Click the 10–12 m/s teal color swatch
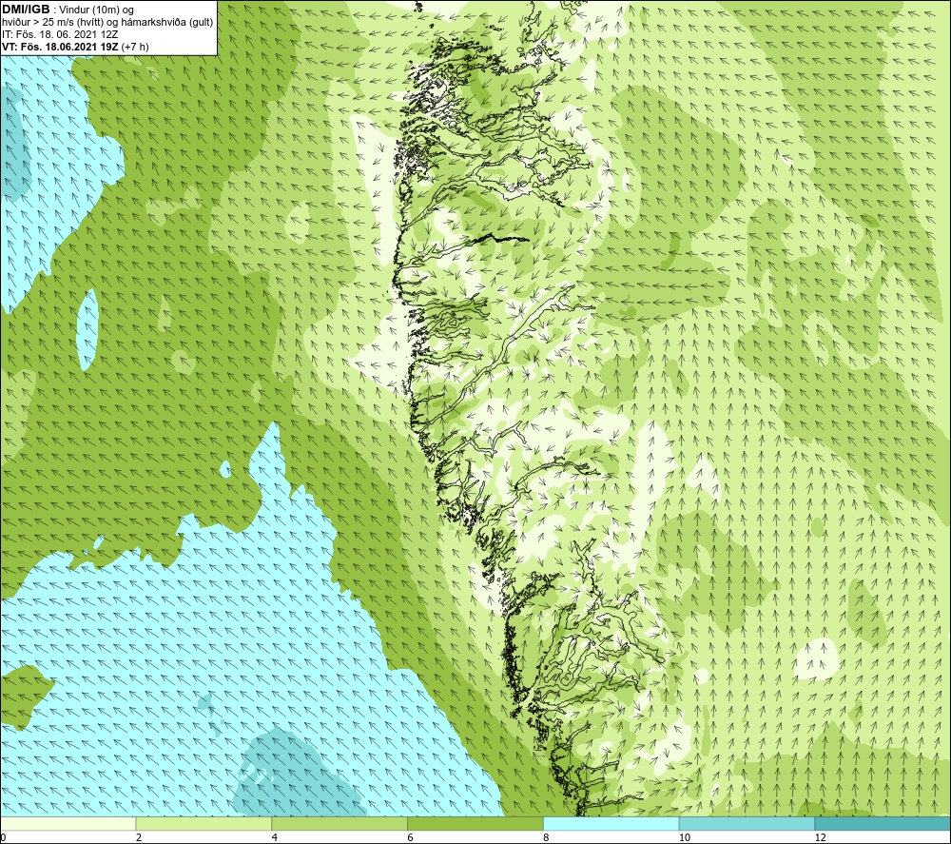Image resolution: width=951 pixels, height=844 pixels. 747,823
